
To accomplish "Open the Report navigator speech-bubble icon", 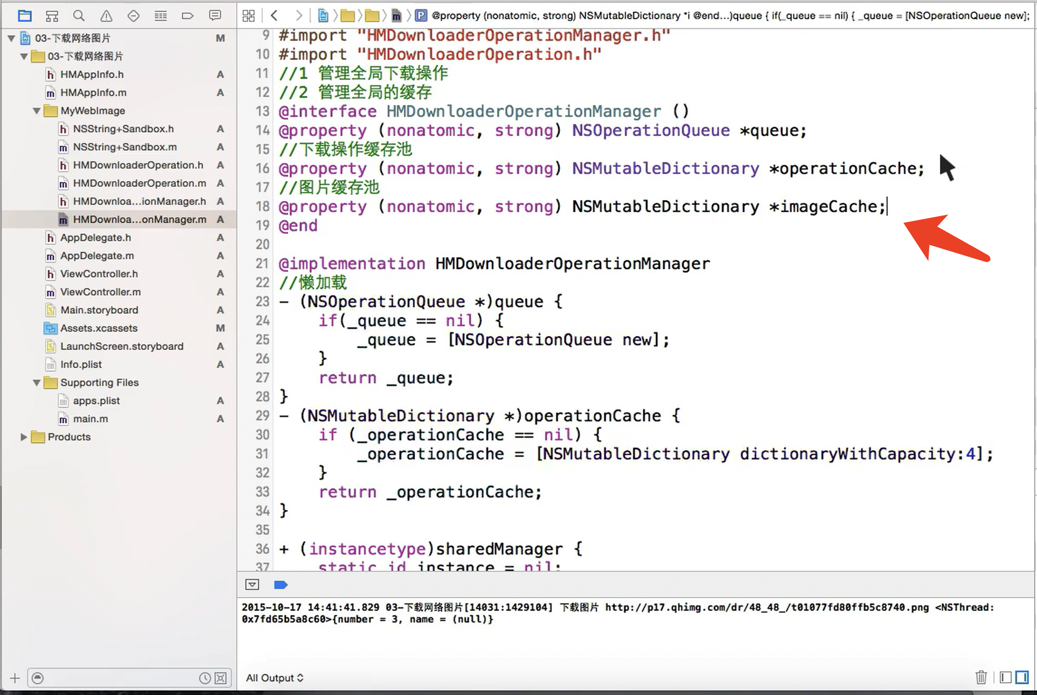I will click(215, 16).
